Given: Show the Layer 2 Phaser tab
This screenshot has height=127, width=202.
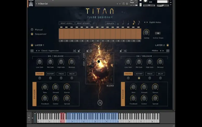Looking at the screenshot, I should [x=128, y=74].
